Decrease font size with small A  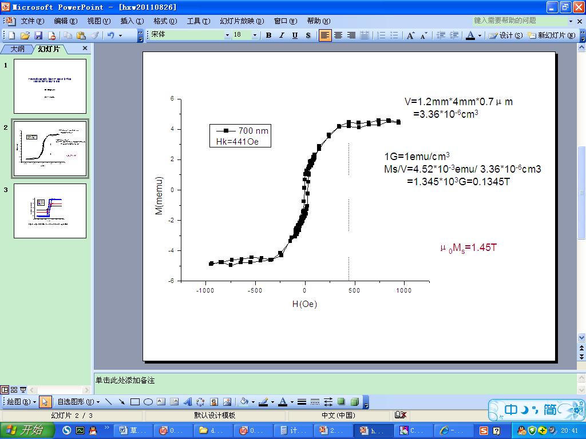[x=424, y=35]
